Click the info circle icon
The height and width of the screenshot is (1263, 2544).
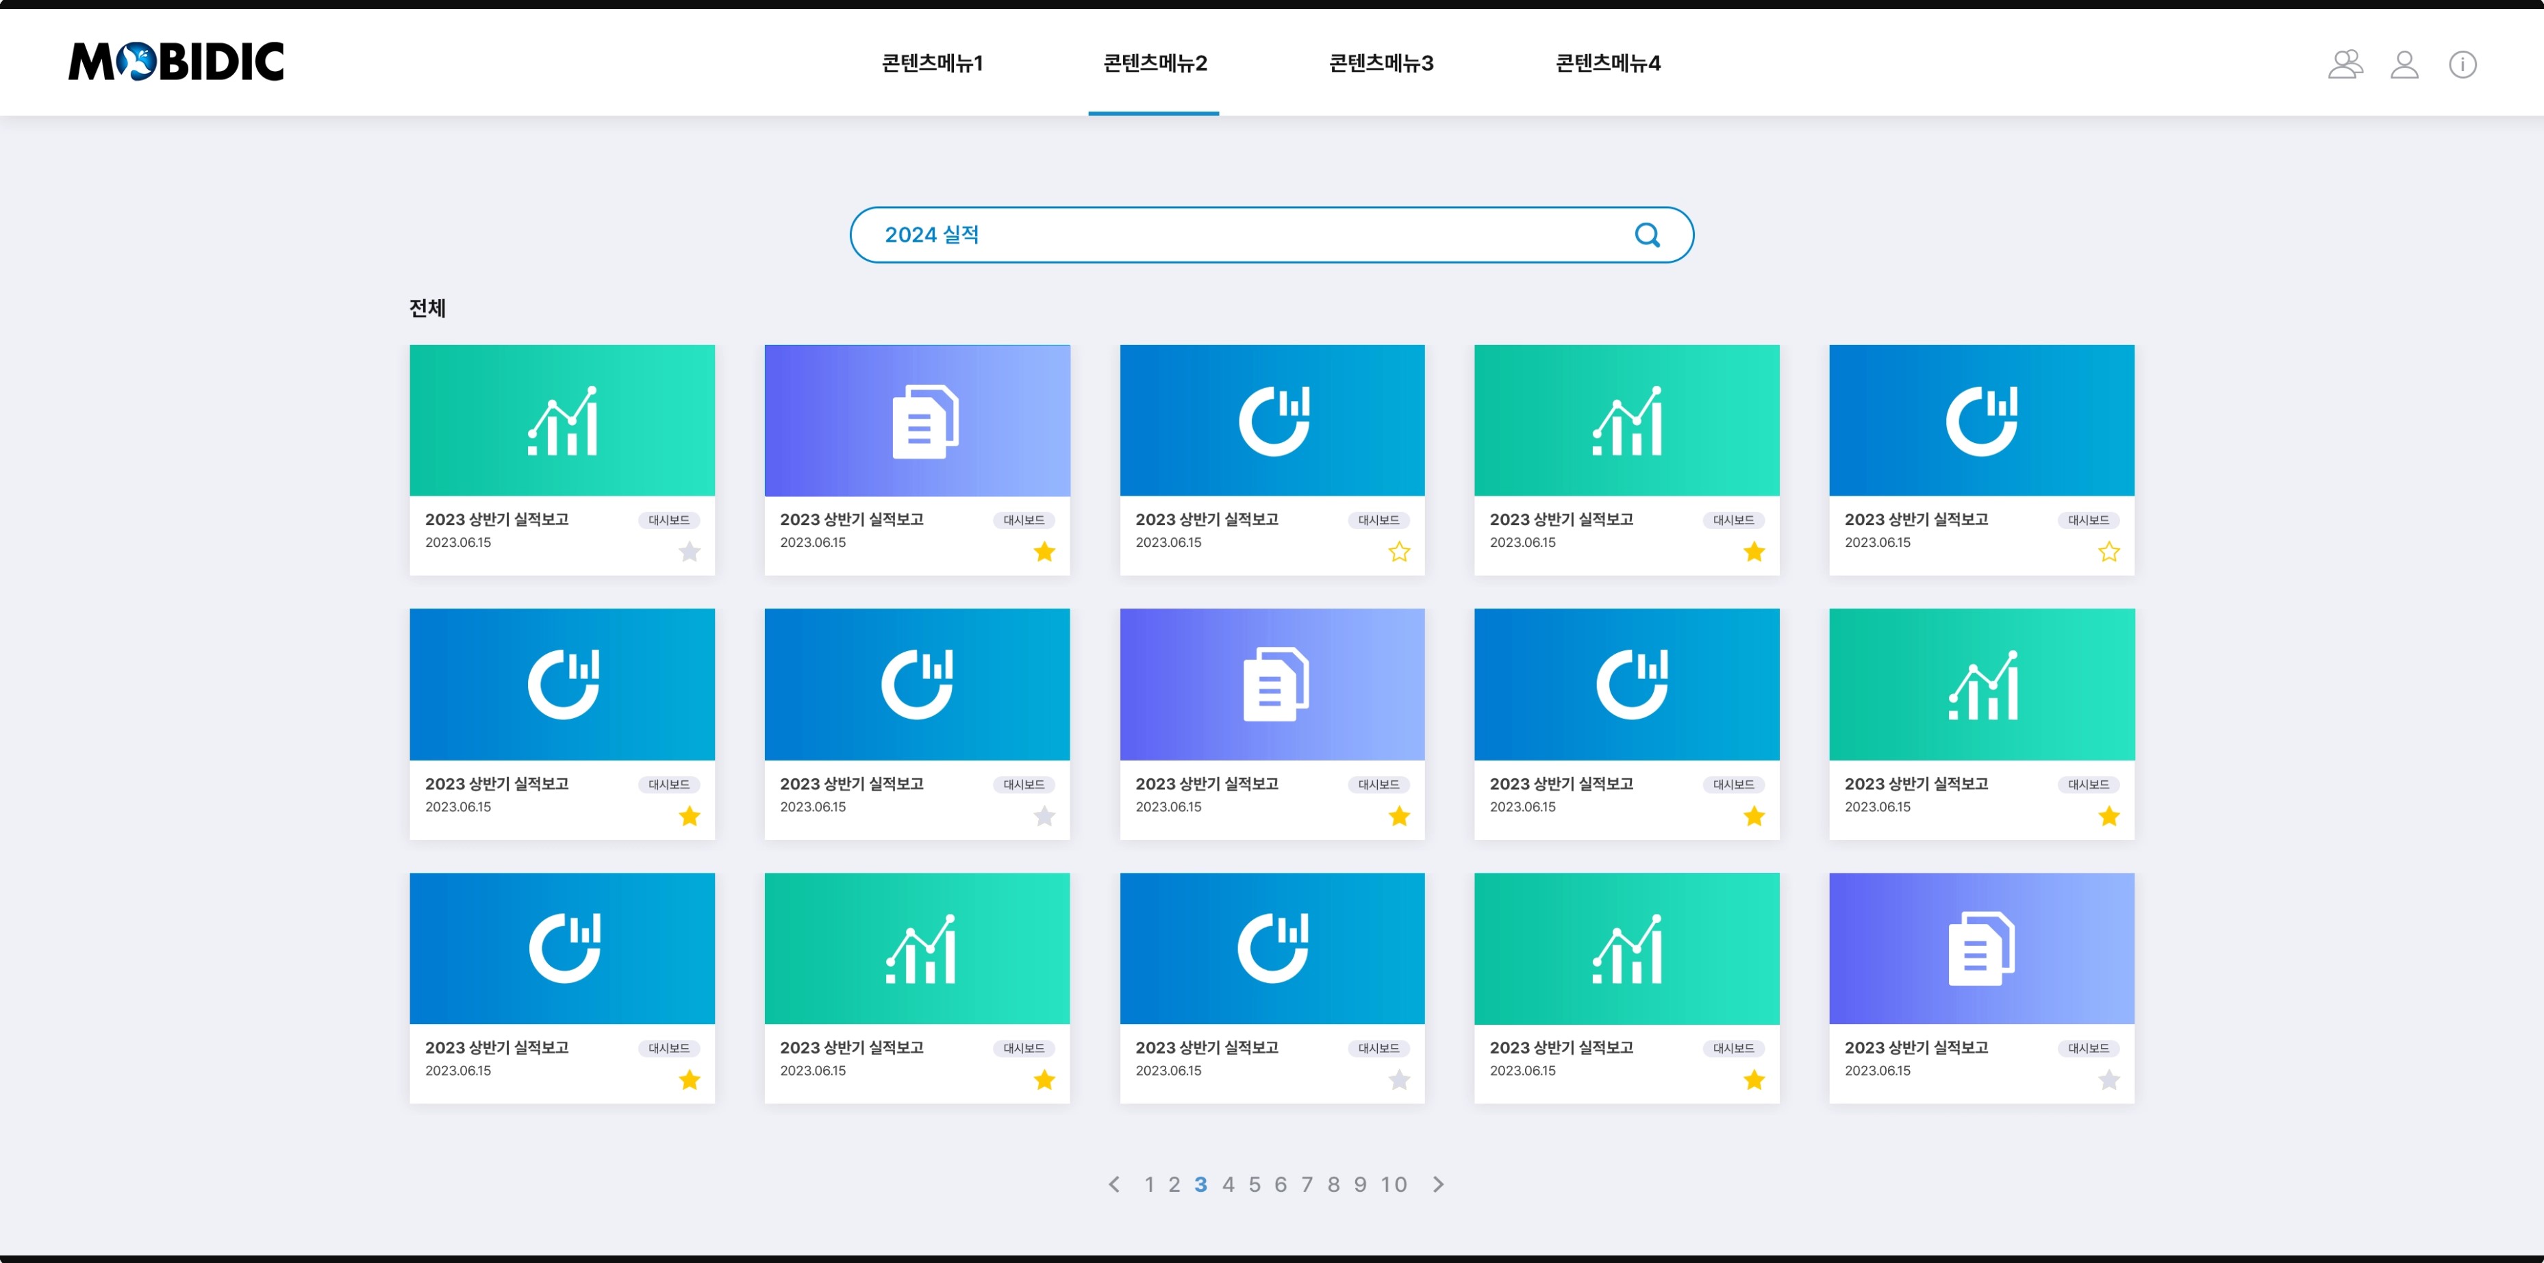[x=2462, y=64]
